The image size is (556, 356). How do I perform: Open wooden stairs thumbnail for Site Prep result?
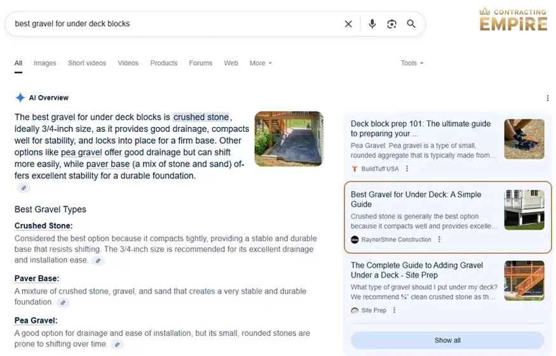coord(524,280)
